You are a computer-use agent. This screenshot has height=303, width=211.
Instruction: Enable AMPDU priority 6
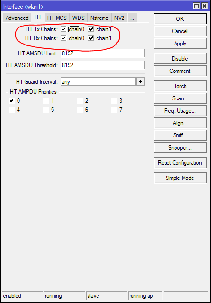click(x=79, y=109)
